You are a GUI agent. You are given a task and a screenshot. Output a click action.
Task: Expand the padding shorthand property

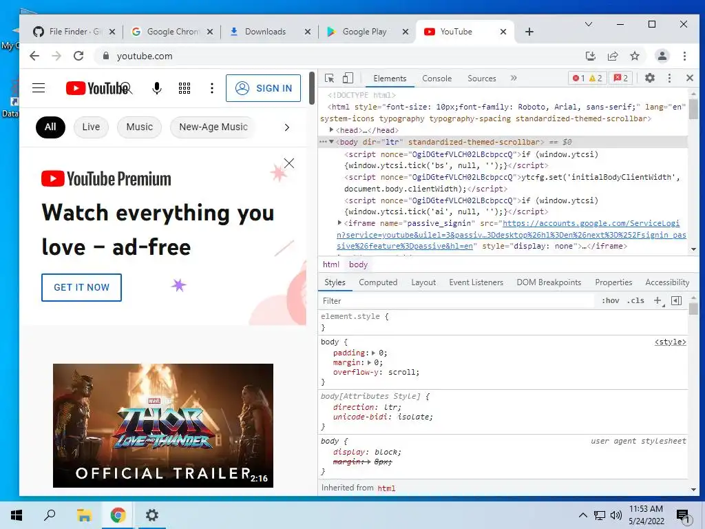[374, 353]
